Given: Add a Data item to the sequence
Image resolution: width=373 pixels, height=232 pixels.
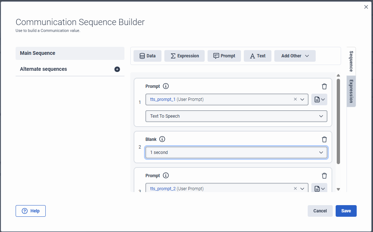Looking at the screenshot, I should click(x=147, y=56).
